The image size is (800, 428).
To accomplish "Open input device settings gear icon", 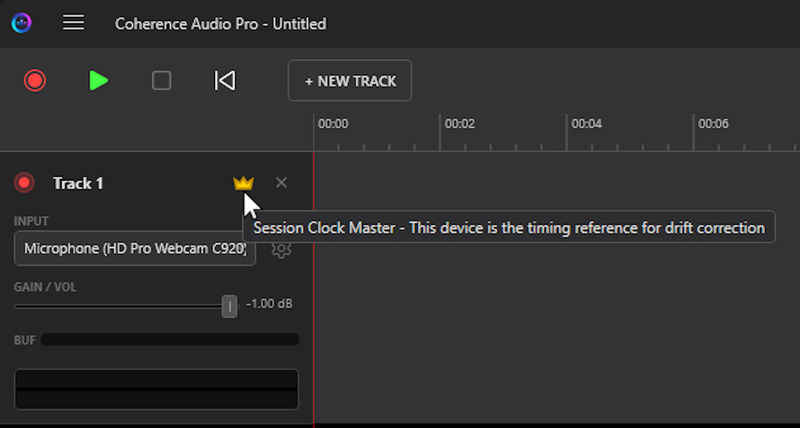I will coord(281,249).
